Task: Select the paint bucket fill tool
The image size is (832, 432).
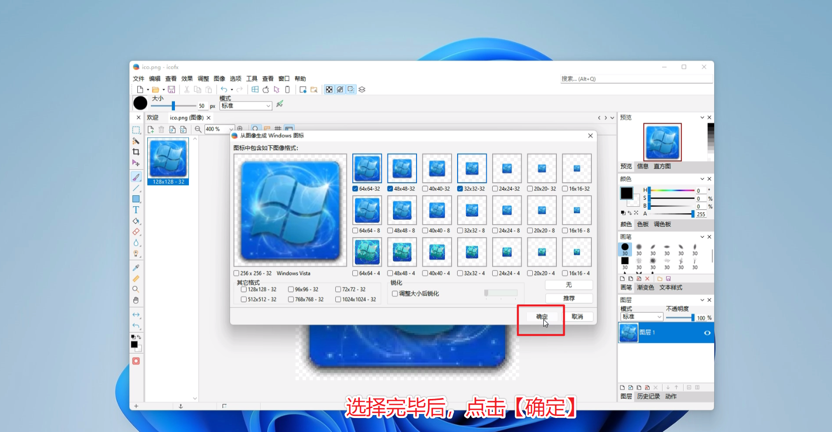Action: [136, 221]
